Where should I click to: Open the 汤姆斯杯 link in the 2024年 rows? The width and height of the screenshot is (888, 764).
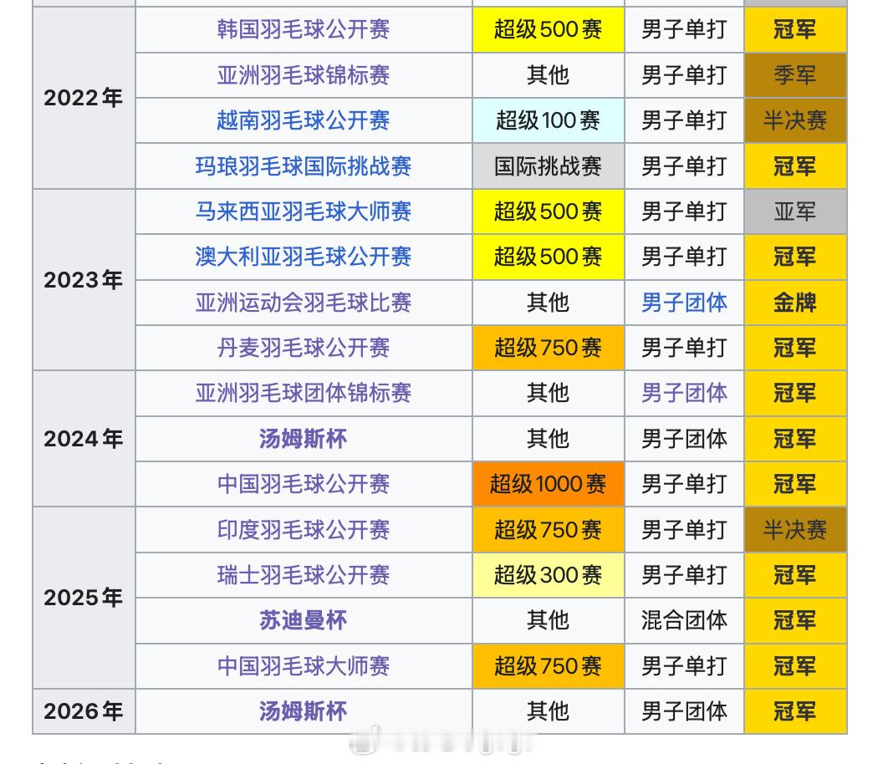(303, 439)
